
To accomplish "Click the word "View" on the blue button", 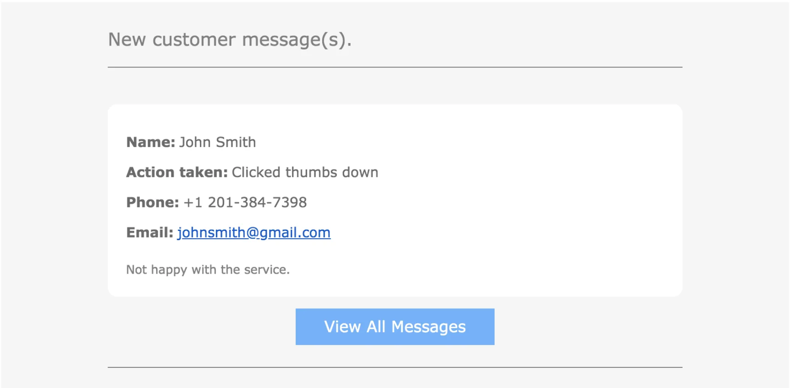I will [x=342, y=326].
